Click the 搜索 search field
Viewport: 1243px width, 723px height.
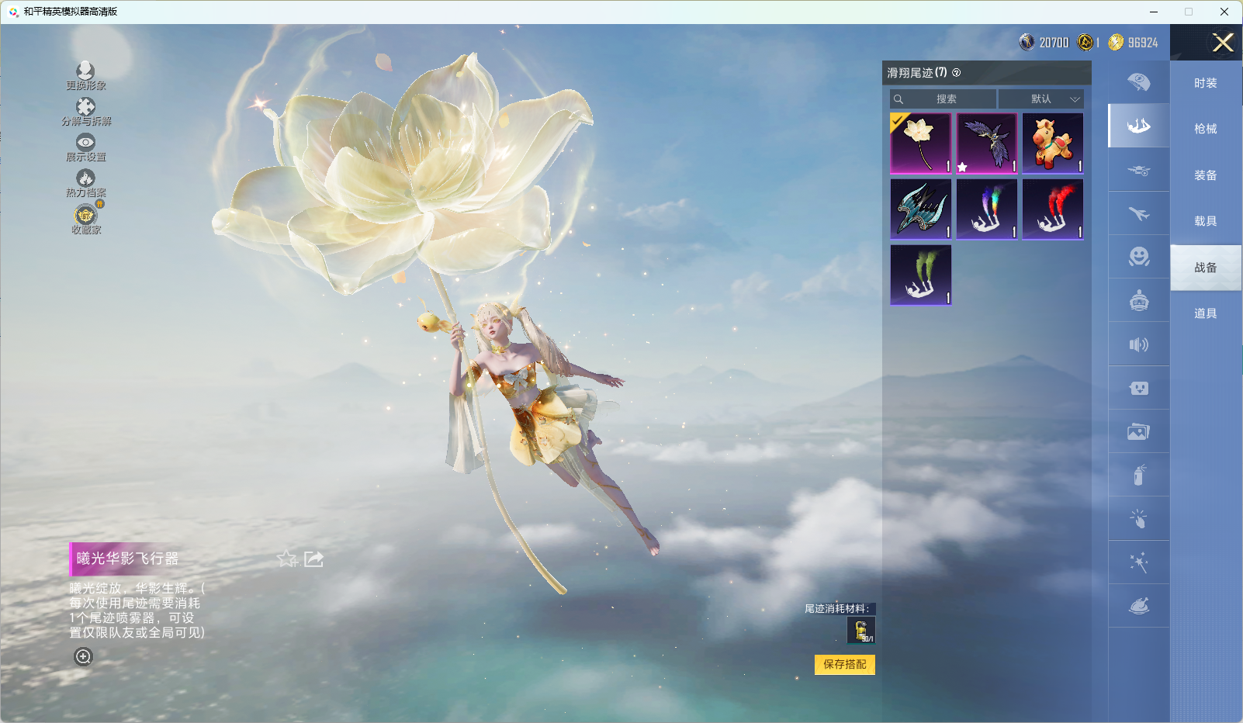(943, 99)
